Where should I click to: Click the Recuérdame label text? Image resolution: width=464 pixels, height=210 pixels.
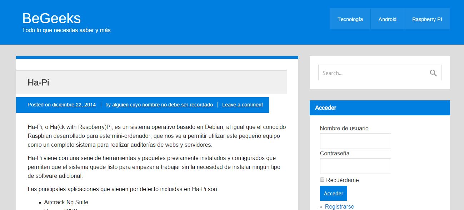[x=342, y=180]
